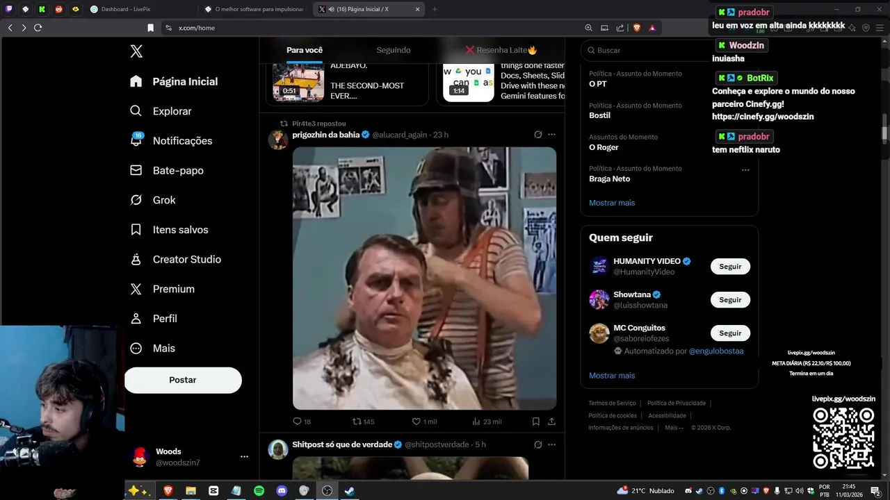This screenshot has height=500, width=890.
Task: Play the 1:14 Gemini video thumbnail
Action: tap(469, 82)
